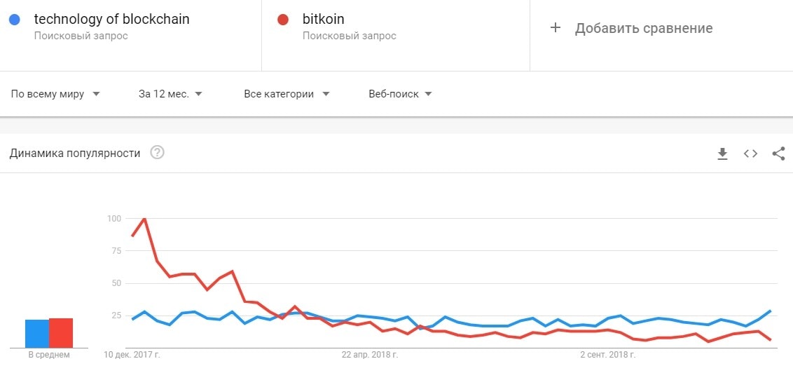Click the red average bar
Image resolution: width=793 pixels, height=373 pixels.
point(61,333)
